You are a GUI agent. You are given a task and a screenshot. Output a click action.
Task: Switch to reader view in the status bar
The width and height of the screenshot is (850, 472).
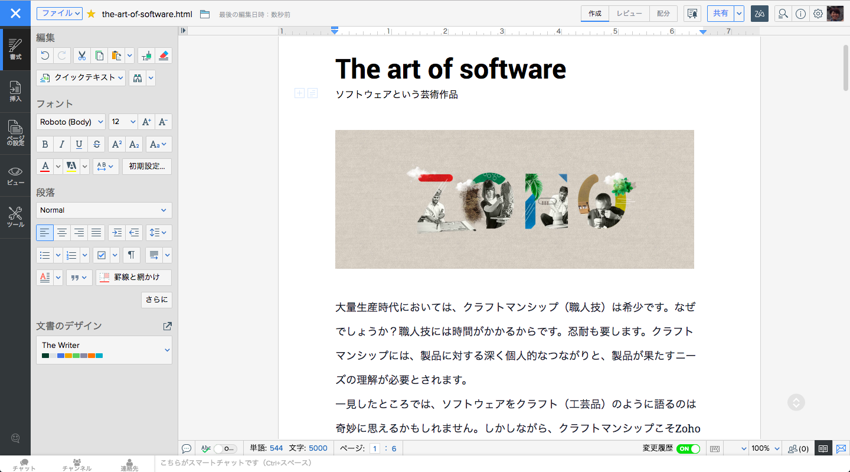pos(823,448)
